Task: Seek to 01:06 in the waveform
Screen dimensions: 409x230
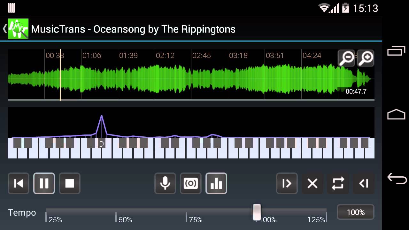Action: 92,56
